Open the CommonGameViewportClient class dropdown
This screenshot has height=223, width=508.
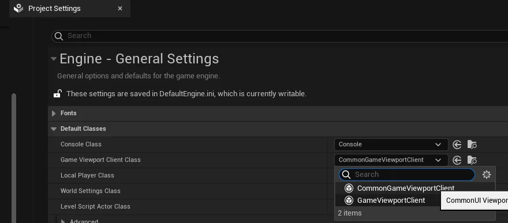(x=391, y=160)
